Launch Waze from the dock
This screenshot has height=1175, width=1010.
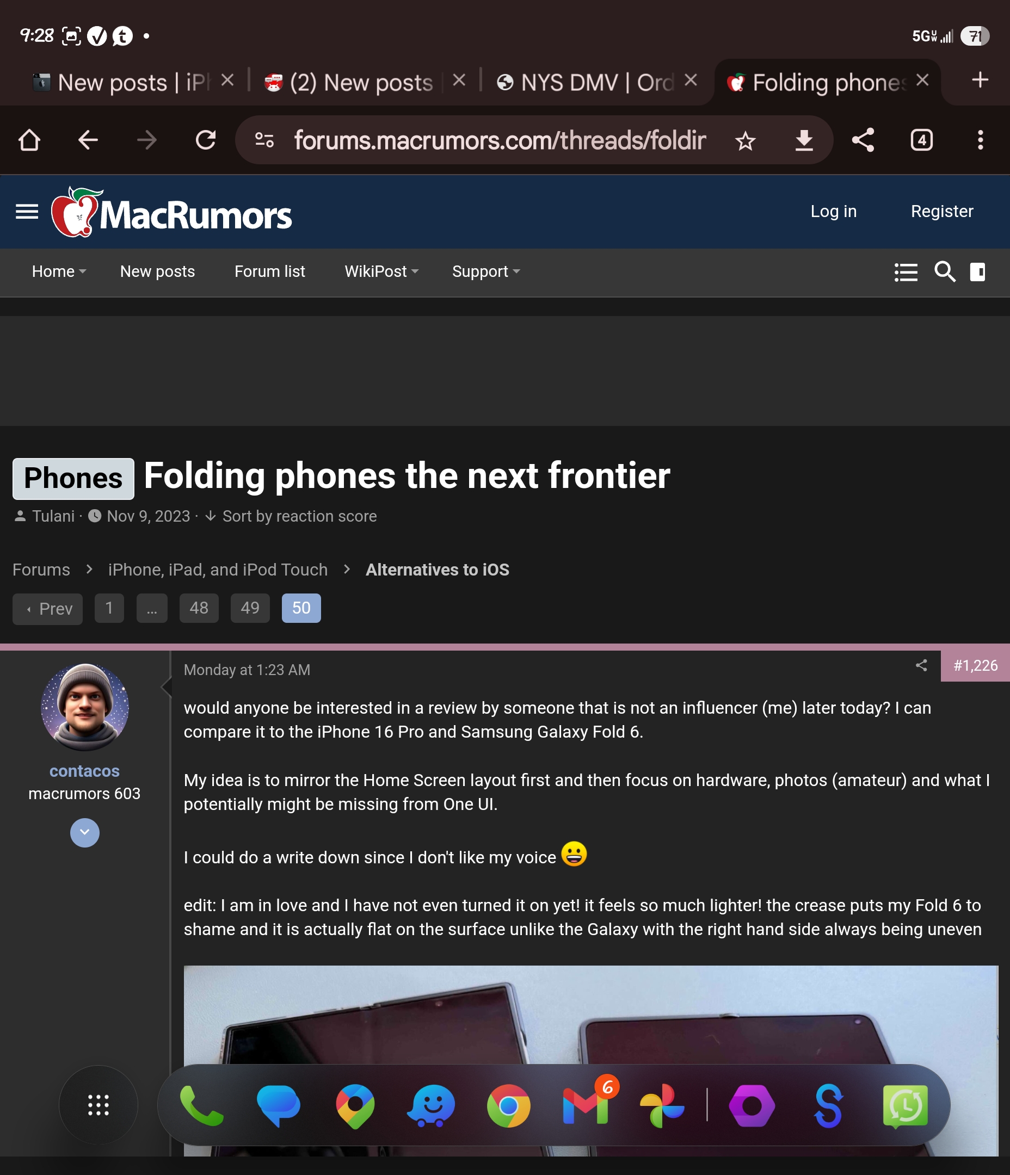coord(431,1105)
